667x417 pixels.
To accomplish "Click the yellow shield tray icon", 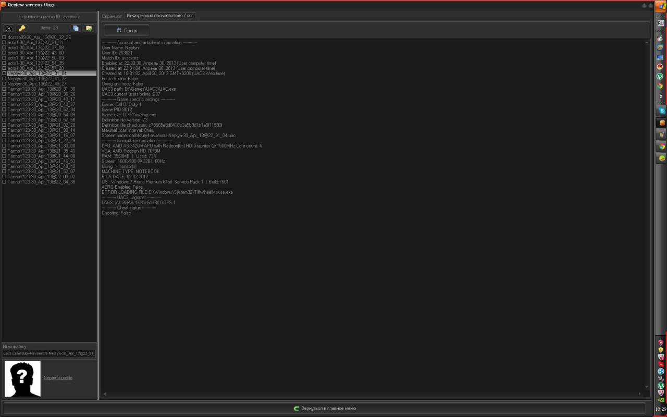I will [661, 349].
